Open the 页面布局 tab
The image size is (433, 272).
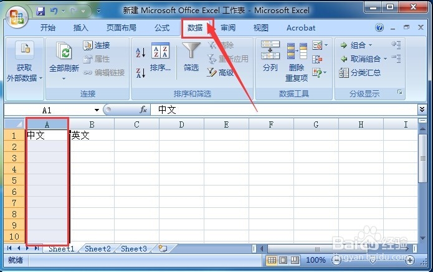coord(121,27)
